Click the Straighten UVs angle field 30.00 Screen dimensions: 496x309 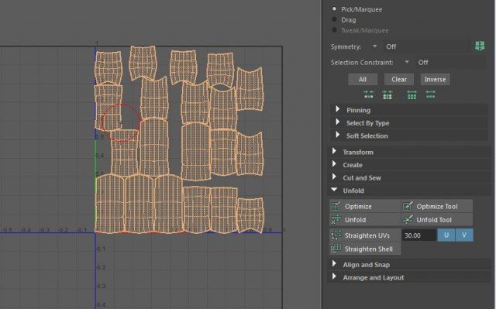(418, 235)
